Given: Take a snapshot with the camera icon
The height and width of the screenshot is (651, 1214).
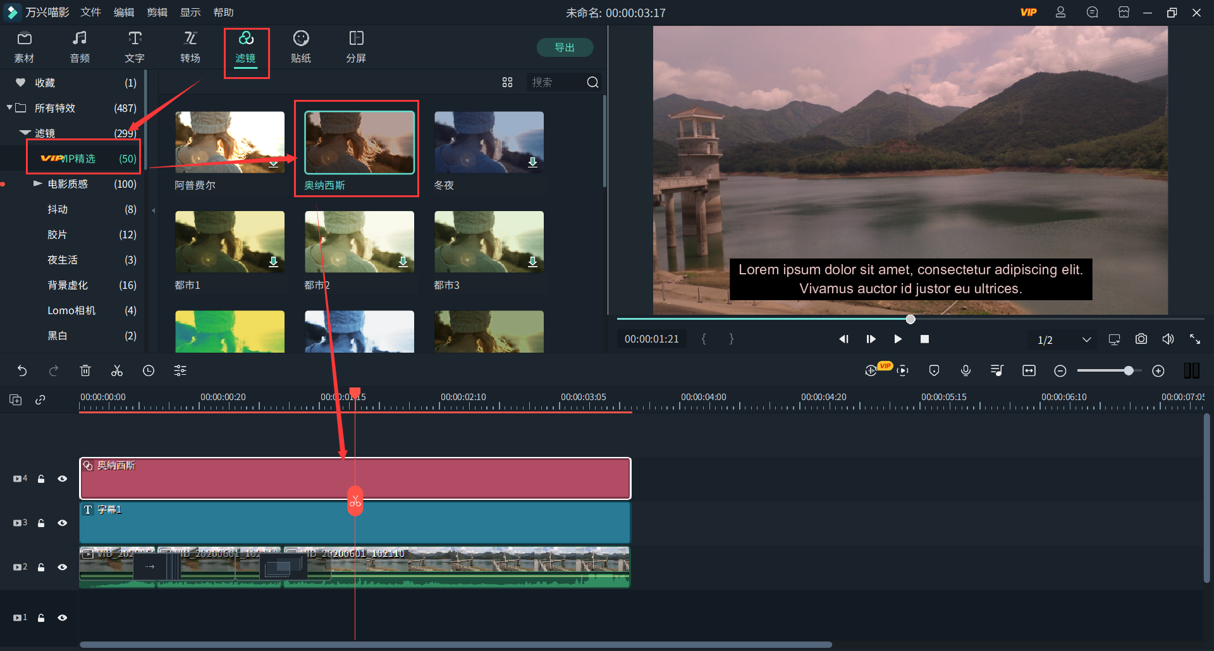Looking at the screenshot, I should 1141,339.
